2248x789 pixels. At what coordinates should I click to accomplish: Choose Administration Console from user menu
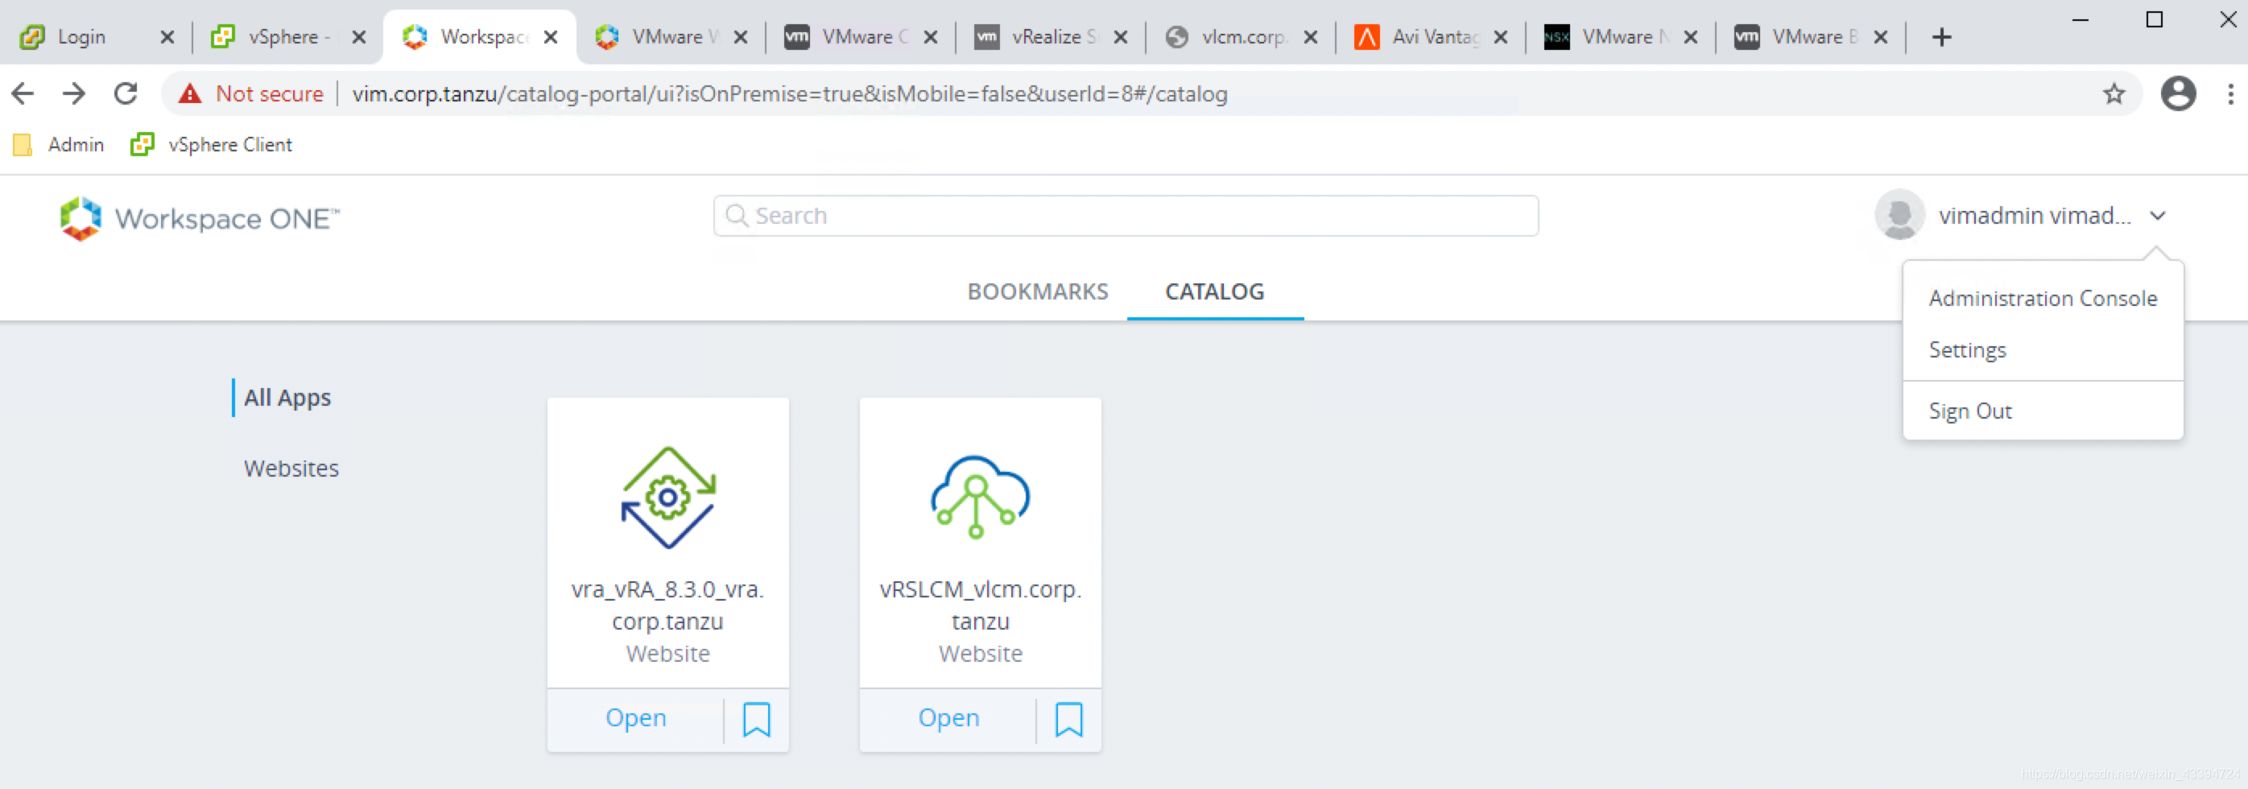click(x=2043, y=299)
